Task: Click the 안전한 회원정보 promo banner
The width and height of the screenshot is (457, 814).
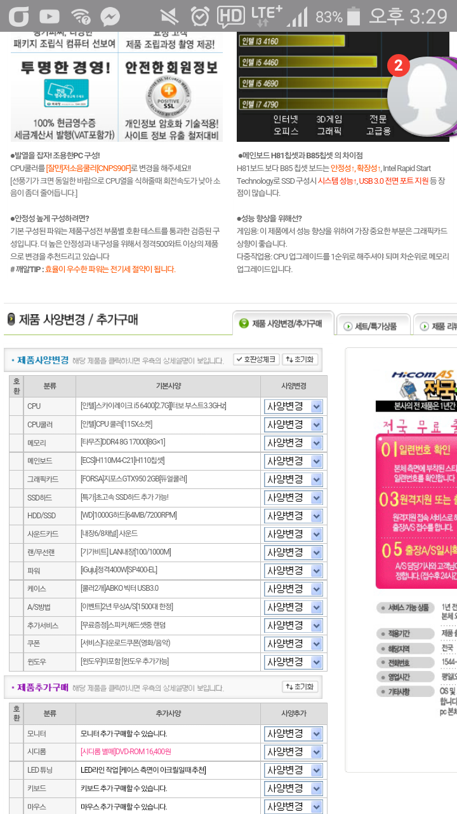Action: [x=171, y=99]
